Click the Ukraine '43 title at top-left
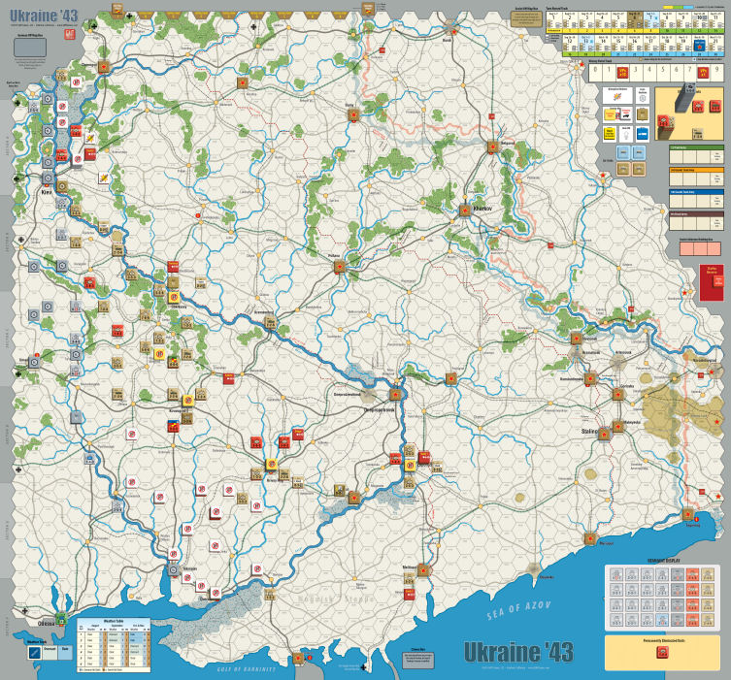The width and height of the screenshot is (731, 680). (45, 16)
